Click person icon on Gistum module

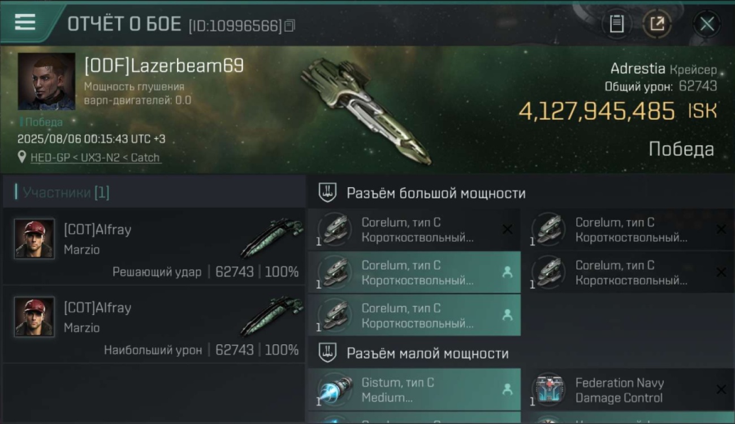coord(507,390)
